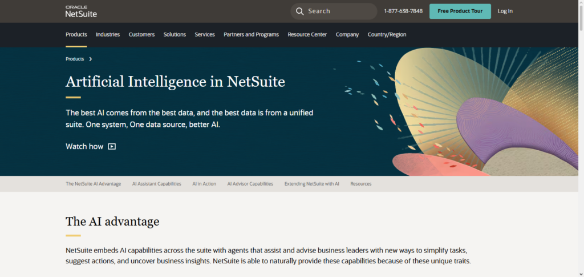Open the Resource Center menu

pyautogui.click(x=307, y=34)
